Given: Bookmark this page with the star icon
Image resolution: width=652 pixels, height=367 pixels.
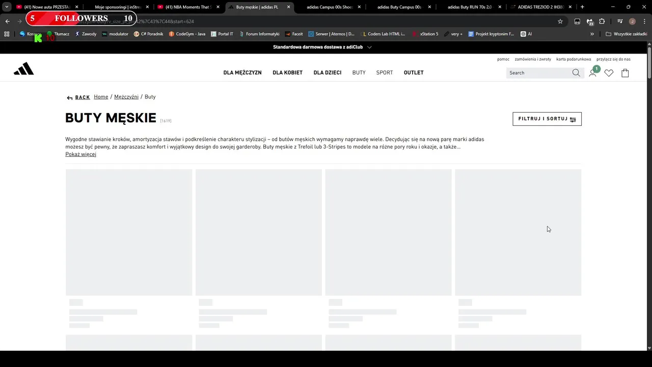Looking at the screenshot, I should pos(560,21).
